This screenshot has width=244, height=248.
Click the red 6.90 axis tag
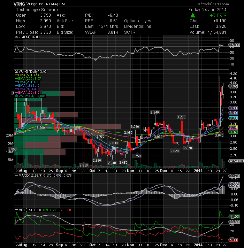(233, 240)
